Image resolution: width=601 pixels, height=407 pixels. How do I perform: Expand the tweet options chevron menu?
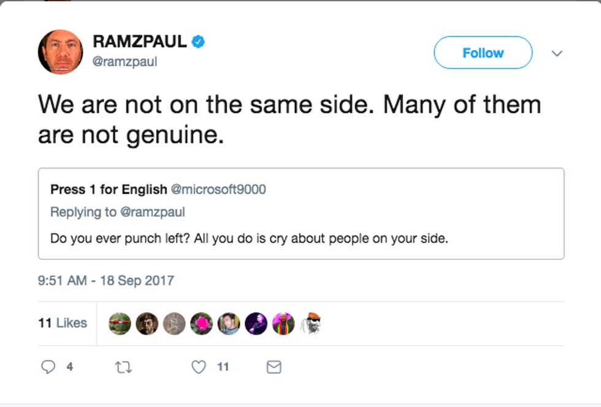click(557, 54)
